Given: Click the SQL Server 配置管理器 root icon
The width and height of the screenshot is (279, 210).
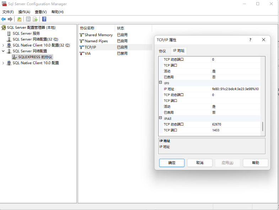Looking at the screenshot, I should coord(4,28).
